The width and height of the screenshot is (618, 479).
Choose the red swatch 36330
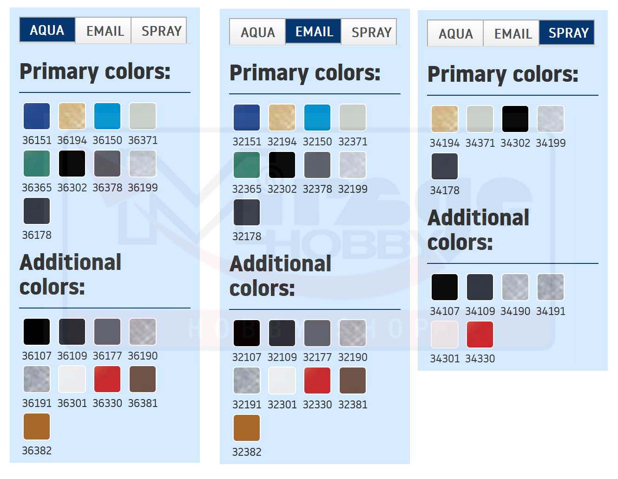click(107, 379)
